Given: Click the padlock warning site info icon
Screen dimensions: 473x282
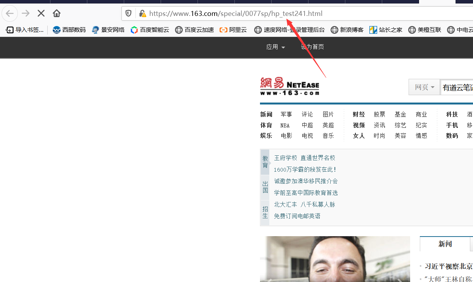Looking at the screenshot, I should click(x=143, y=14).
